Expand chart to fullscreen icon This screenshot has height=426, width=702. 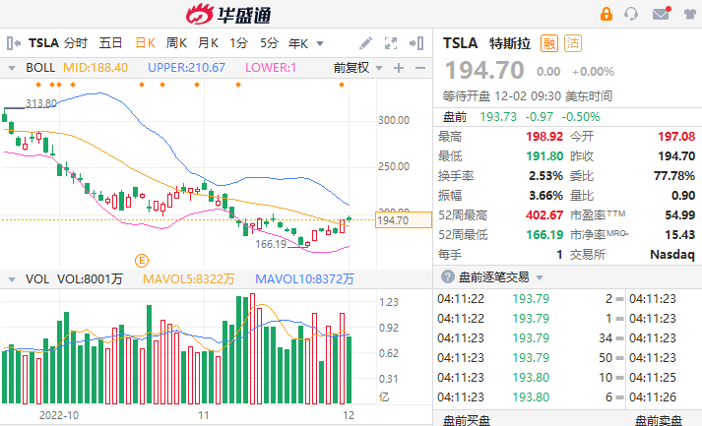pyautogui.click(x=391, y=43)
